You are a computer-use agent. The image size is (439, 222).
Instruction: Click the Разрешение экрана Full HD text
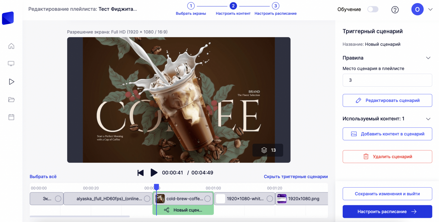tap(117, 32)
